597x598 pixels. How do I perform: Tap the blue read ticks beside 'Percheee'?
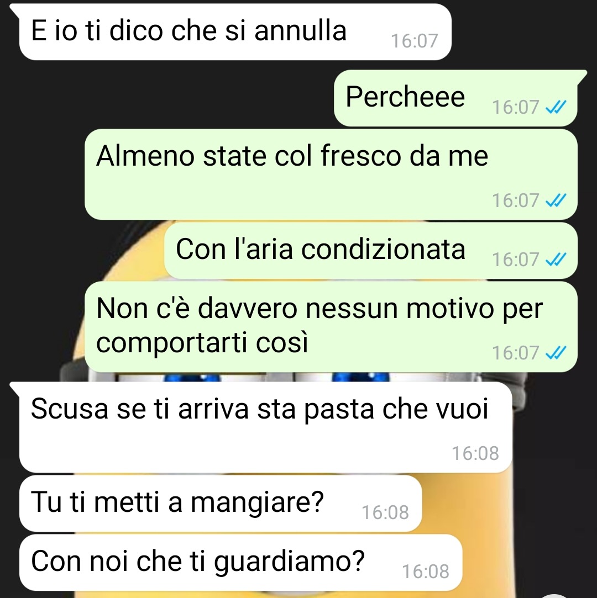pyautogui.click(x=556, y=107)
